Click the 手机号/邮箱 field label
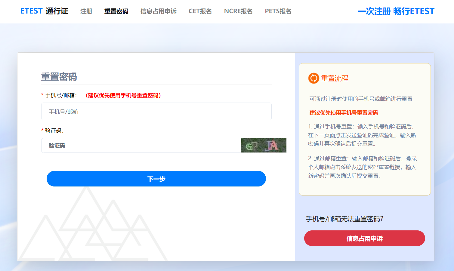The image size is (454, 271). (61, 95)
